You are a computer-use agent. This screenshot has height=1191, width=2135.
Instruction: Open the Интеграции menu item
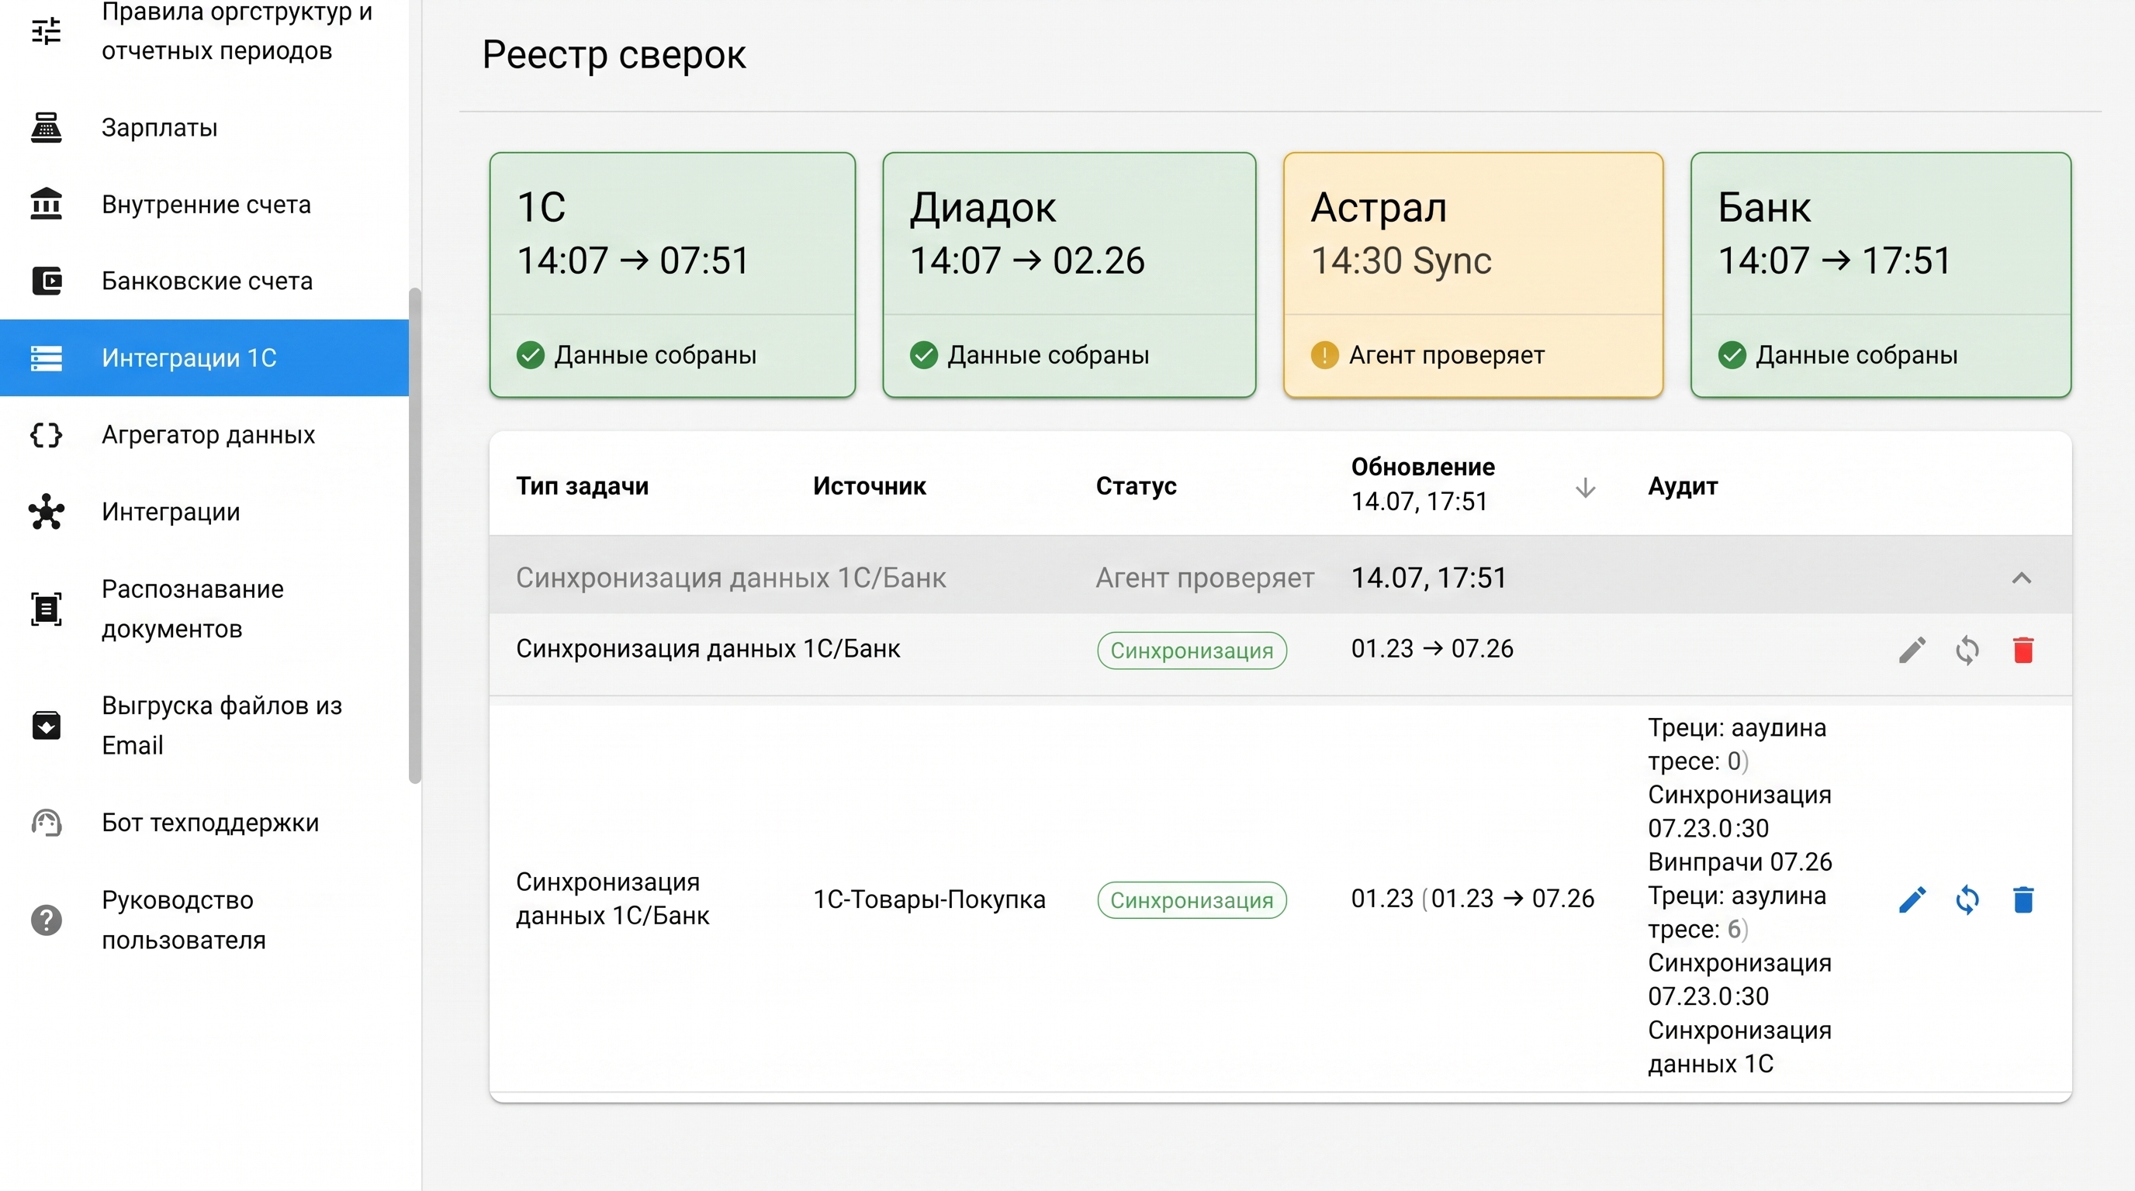pyautogui.click(x=205, y=512)
